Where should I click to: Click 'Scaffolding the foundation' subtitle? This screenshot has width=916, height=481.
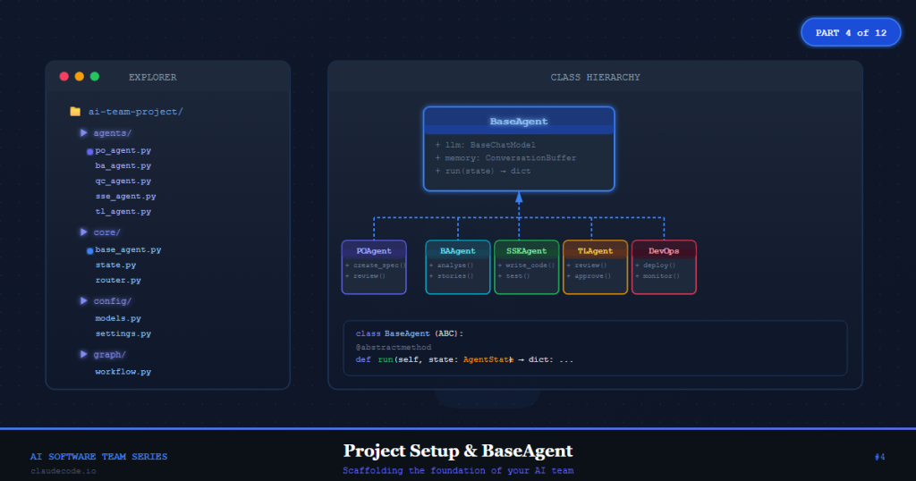[458, 470]
